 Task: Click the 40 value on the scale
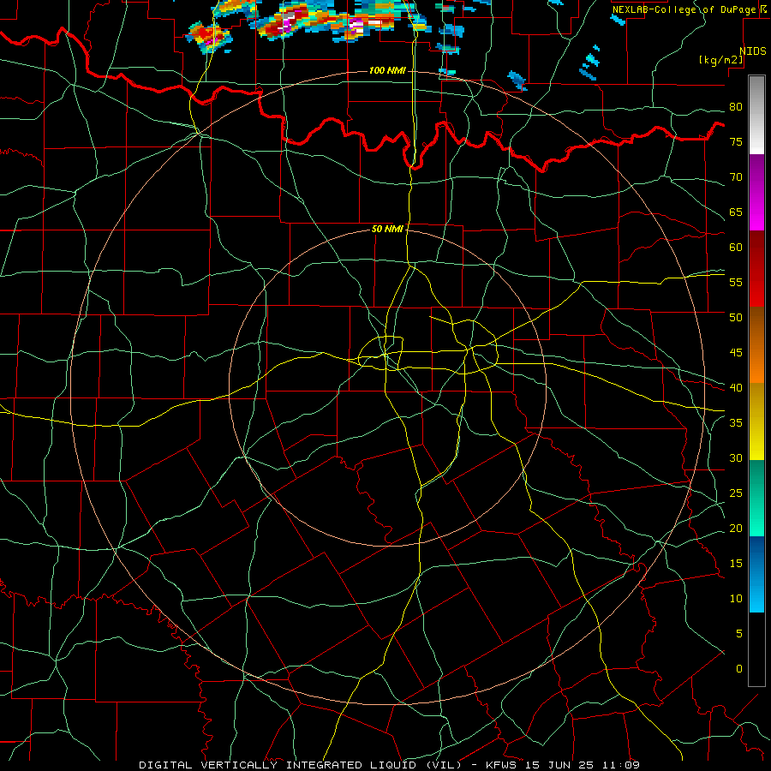[736, 387]
